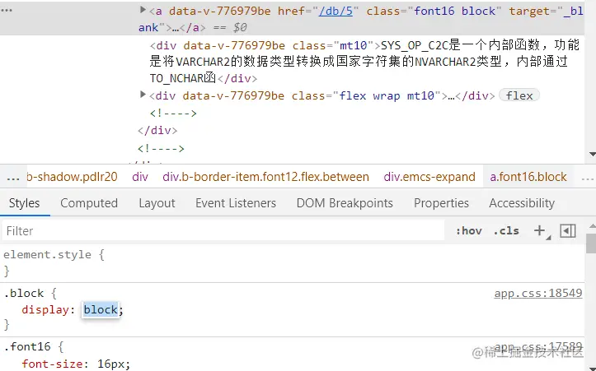Select the first <!----> comment node

point(173,113)
